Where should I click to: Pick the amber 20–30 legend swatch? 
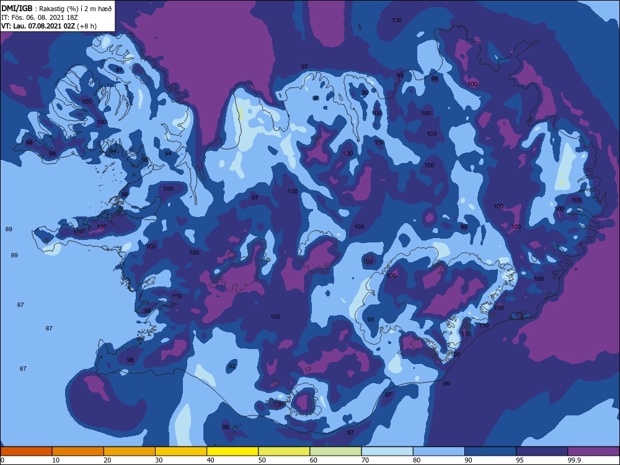(x=130, y=451)
